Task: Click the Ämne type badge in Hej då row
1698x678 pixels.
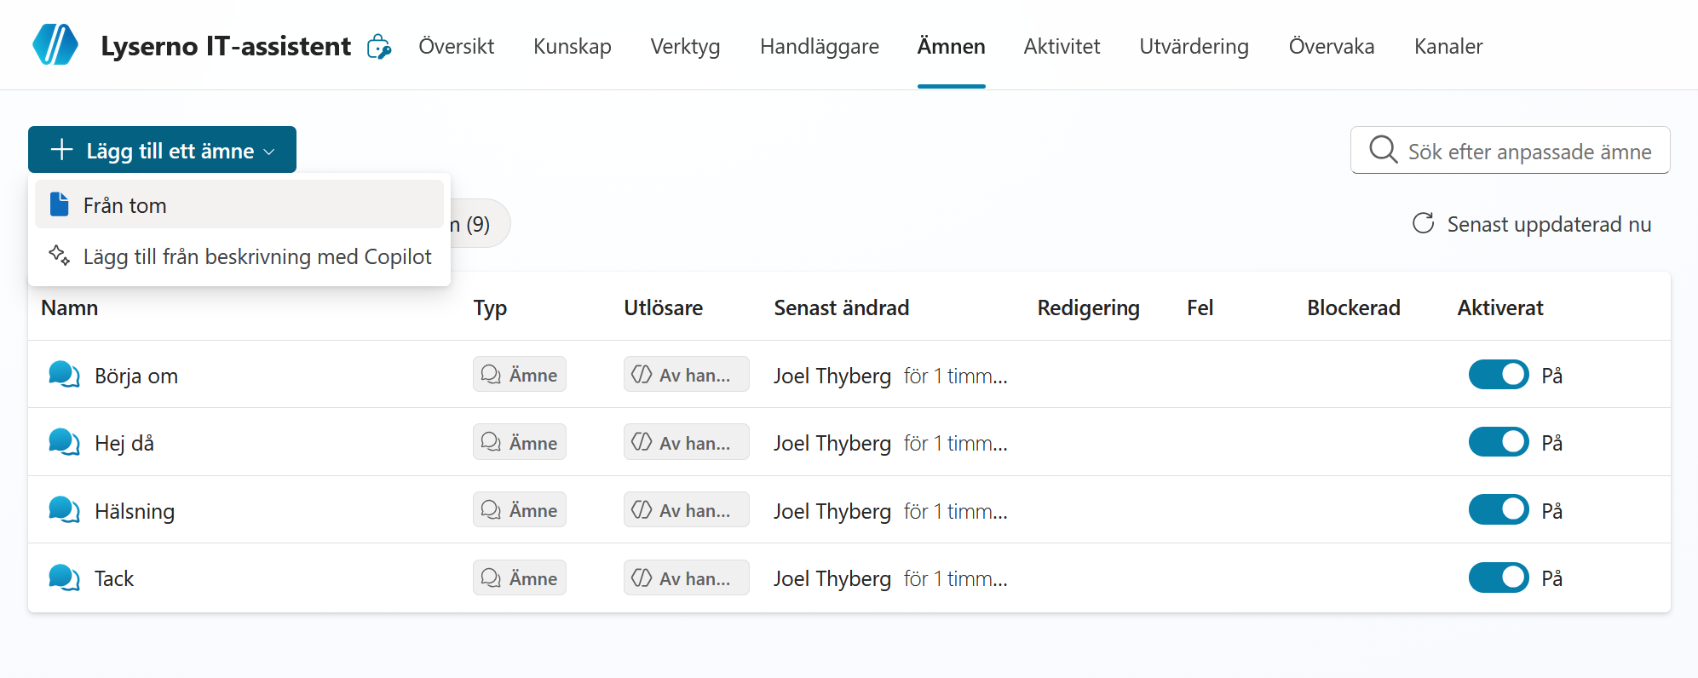Action: (x=520, y=442)
